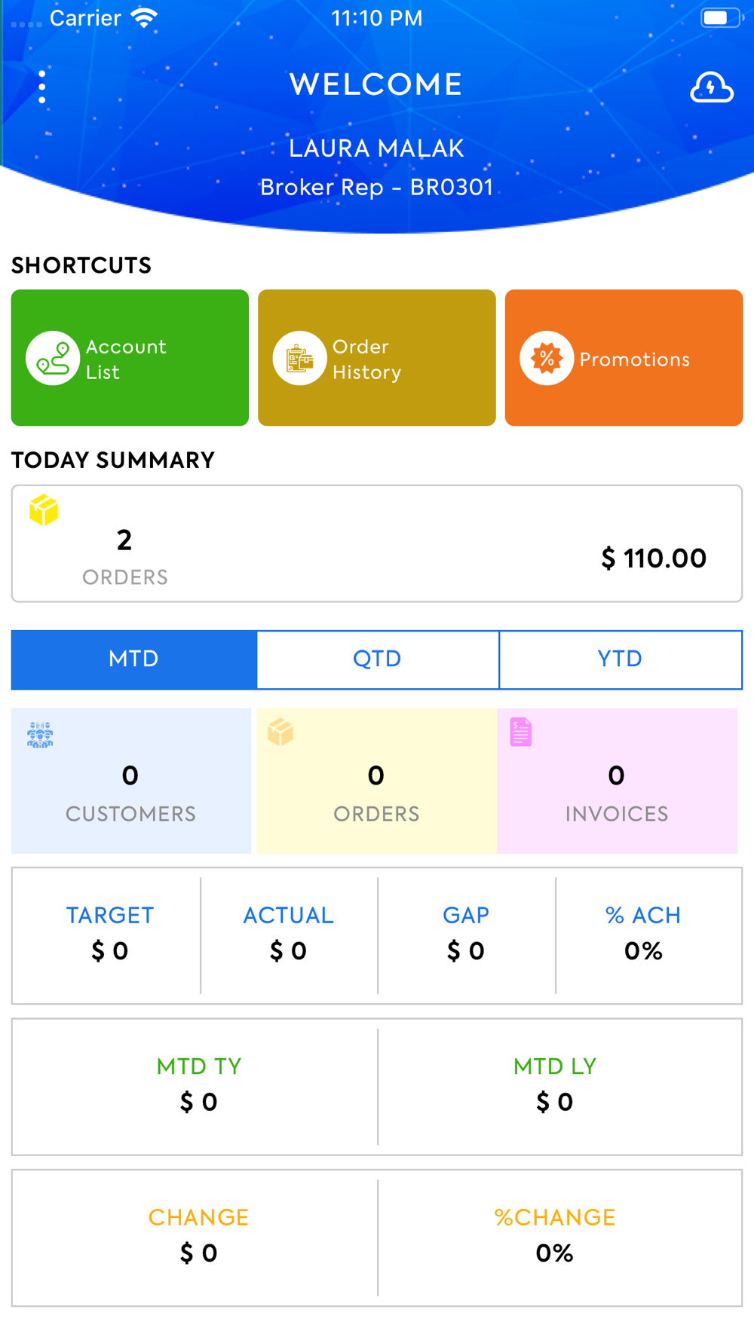Viewport: 754px width, 1340px height.
Task: Open today's 2 orders summary card
Action: pyautogui.click(x=377, y=543)
